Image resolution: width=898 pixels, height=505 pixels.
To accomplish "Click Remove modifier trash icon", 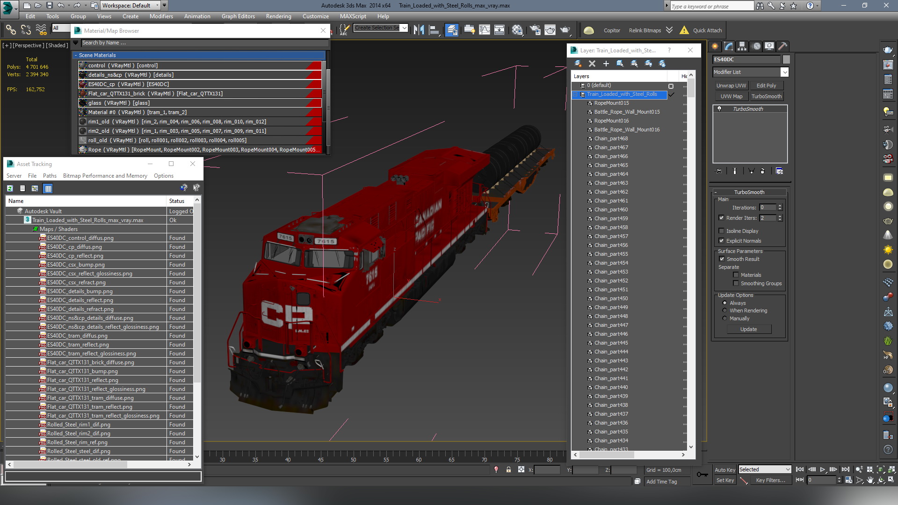I will coord(762,171).
